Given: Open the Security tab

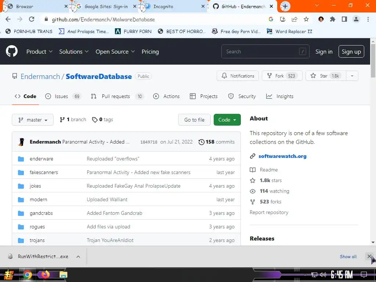Looking at the screenshot, I should point(242,96).
